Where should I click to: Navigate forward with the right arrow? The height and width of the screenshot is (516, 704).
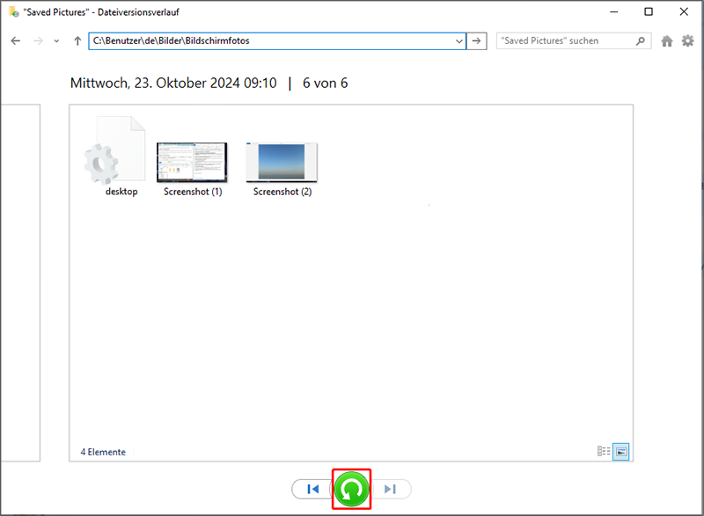[x=39, y=40]
